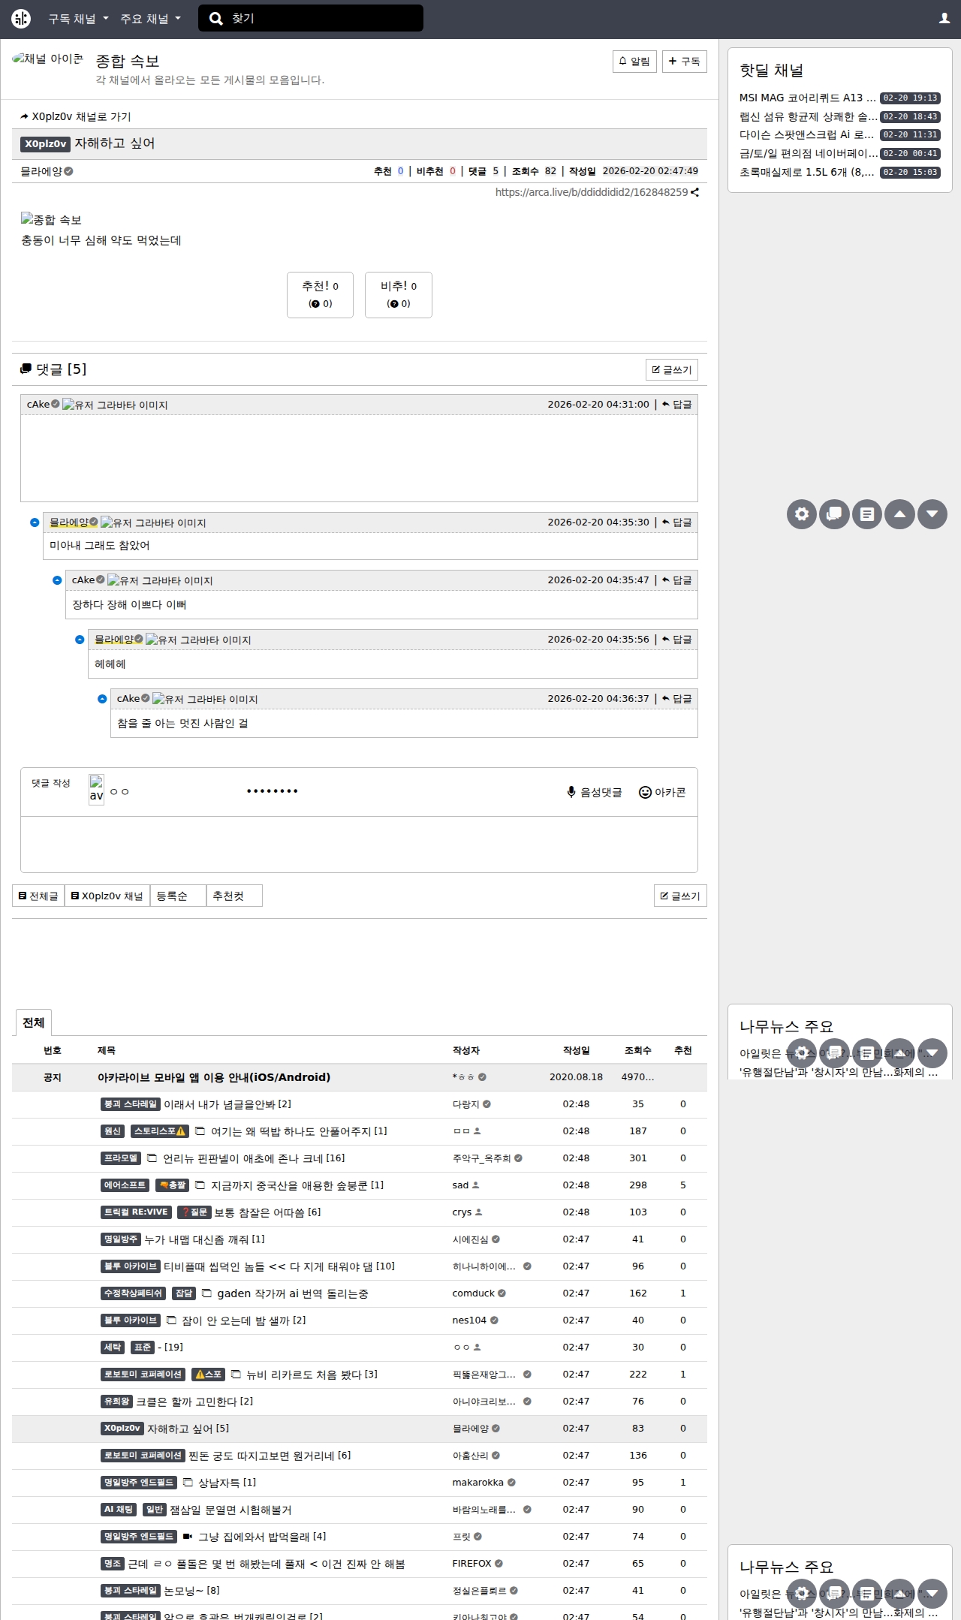The width and height of the screenshot is (961, 1620).
Task: Go to X0plz0v channel link
Action: [76, 116]
